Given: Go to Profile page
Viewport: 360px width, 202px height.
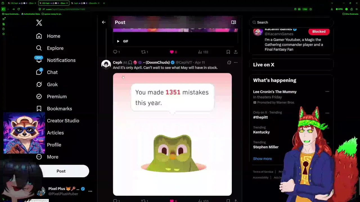Looking at the screenshot, I should coord(54,144).
